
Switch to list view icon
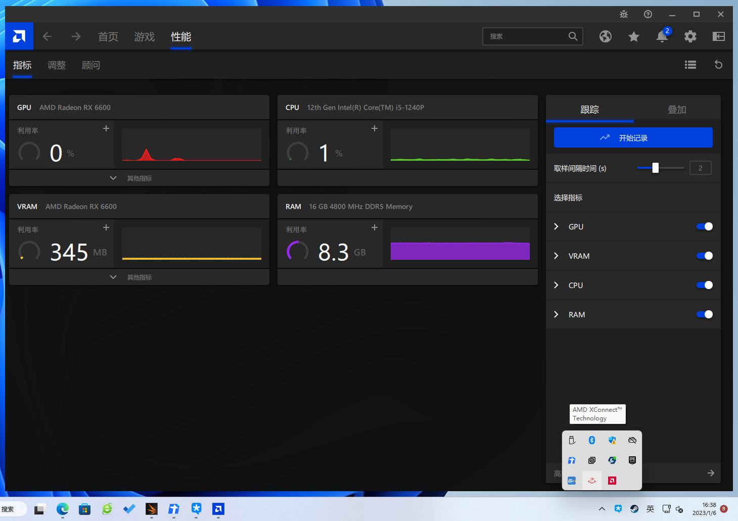pyautogui.click(x=690, y=65)
